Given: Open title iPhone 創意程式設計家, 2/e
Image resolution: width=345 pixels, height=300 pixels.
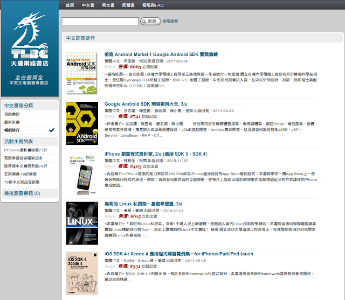Looking at the screenshot, I should (156, 154).
